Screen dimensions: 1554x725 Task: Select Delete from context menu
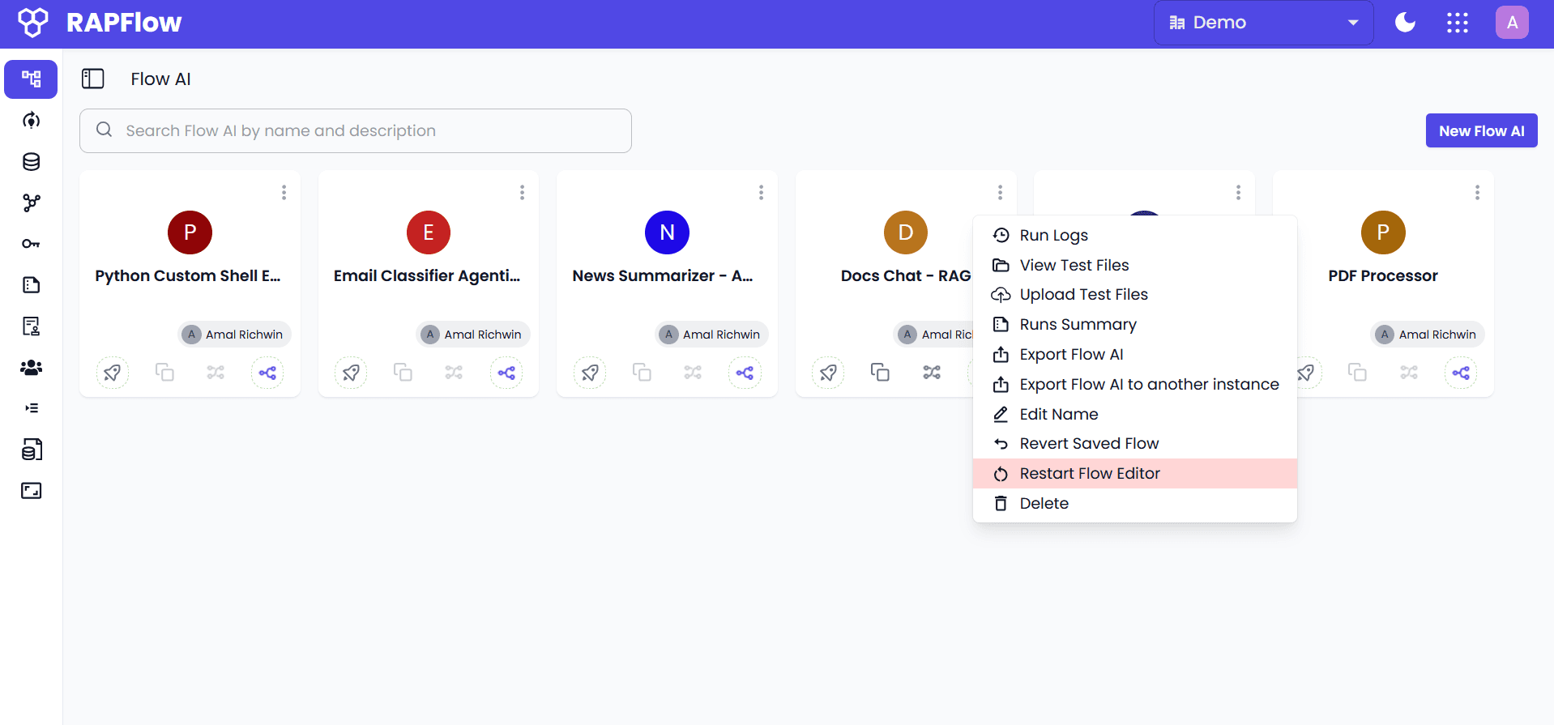1134,504
